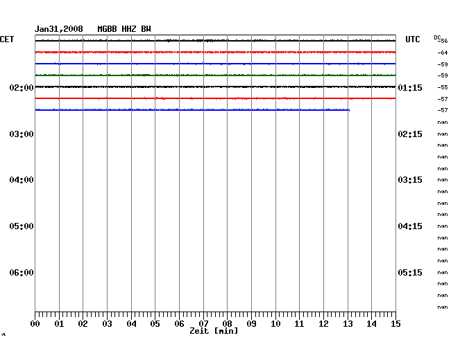Image resolution: width=451 pixels, height=342 pixels.
Task: Click minute 15 on the time axis
Action: [395, 324]
